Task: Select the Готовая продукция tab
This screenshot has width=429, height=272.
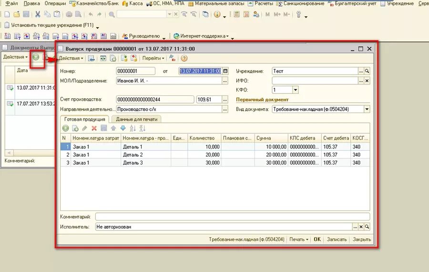Action: [84, 119]
